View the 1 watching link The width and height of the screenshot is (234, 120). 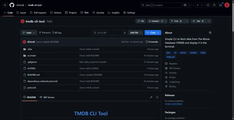173,82
